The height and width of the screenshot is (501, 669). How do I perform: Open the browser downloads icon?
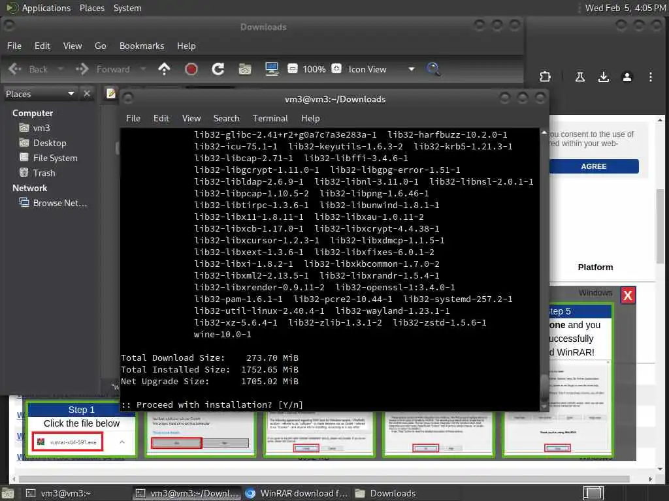(603, 77)
